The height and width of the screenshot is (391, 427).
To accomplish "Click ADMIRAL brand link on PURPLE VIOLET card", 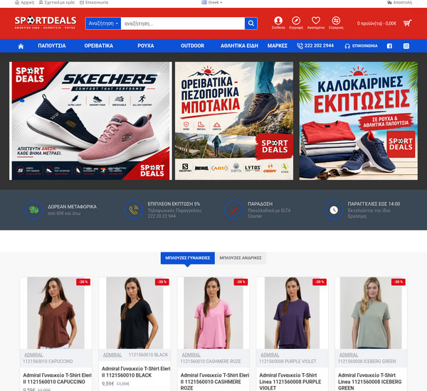I will point(270,355).
